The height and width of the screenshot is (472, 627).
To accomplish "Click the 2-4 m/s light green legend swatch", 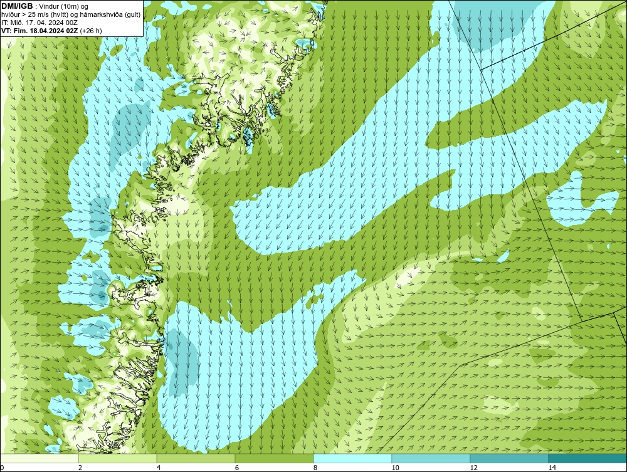I will 118,458.
